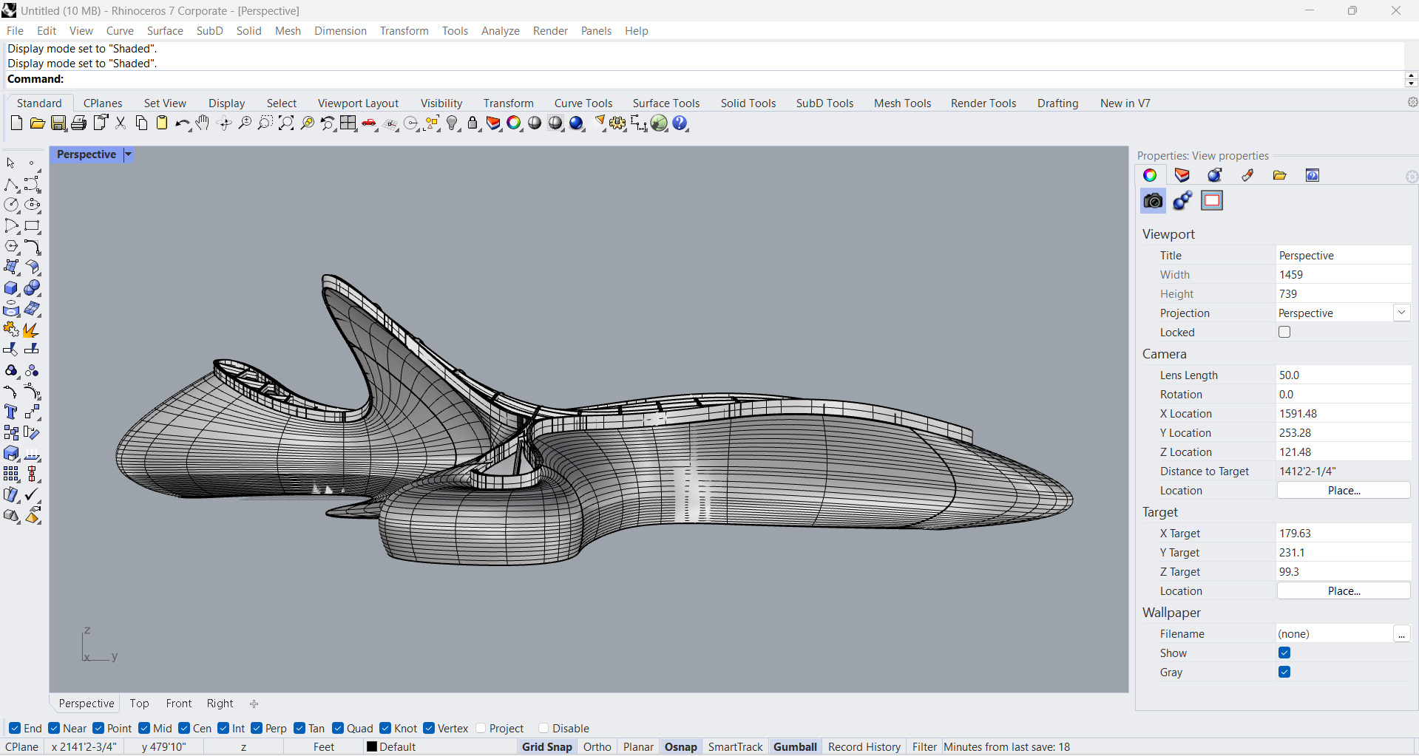Toggle Grid Snap in status bar
Viewport: 1419px width, 756px height.
click(547, 746)
